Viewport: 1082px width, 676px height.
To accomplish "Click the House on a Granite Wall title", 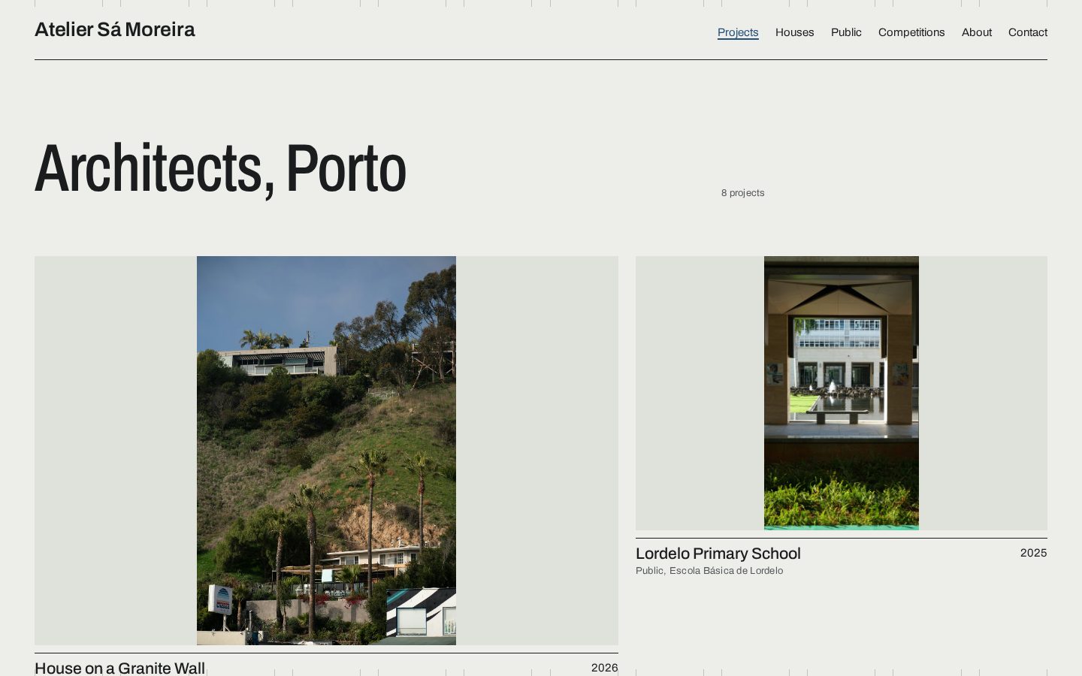I will 119,668.
